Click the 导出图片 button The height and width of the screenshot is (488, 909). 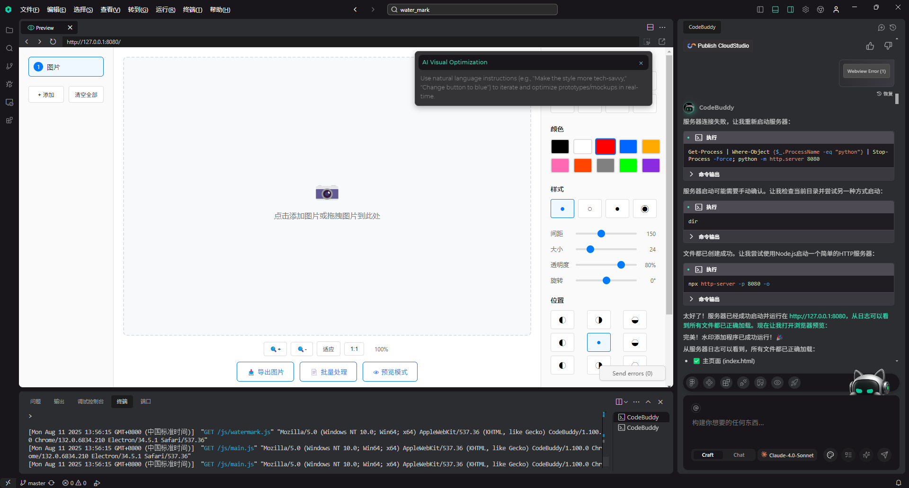[265, 372]
